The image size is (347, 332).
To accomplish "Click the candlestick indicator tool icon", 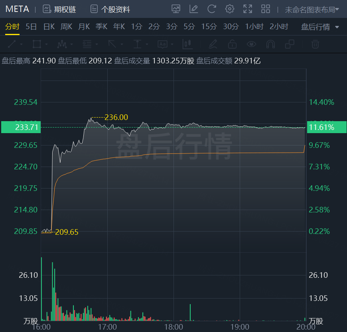I will pyautogui.click(x=187, y=44).
